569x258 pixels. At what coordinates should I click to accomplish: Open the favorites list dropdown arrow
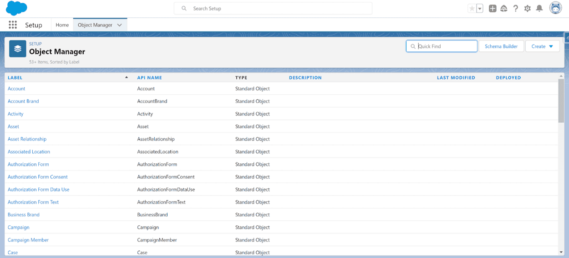tap(480, 8)
